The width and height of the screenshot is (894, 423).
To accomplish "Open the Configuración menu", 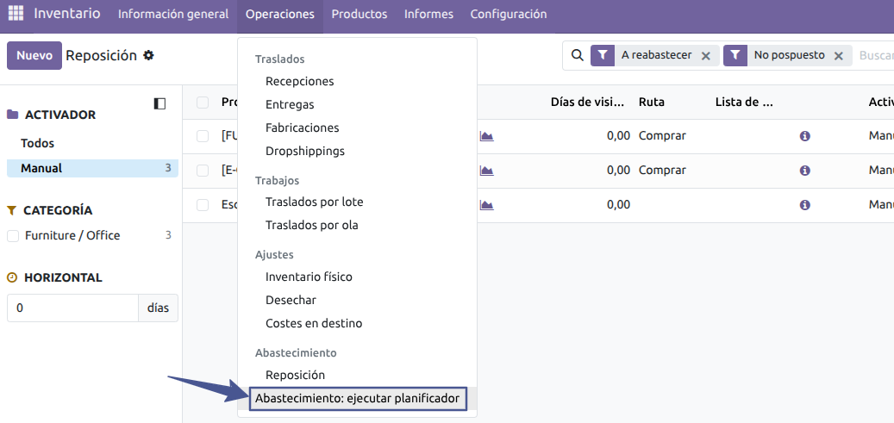I will point(508,15).
